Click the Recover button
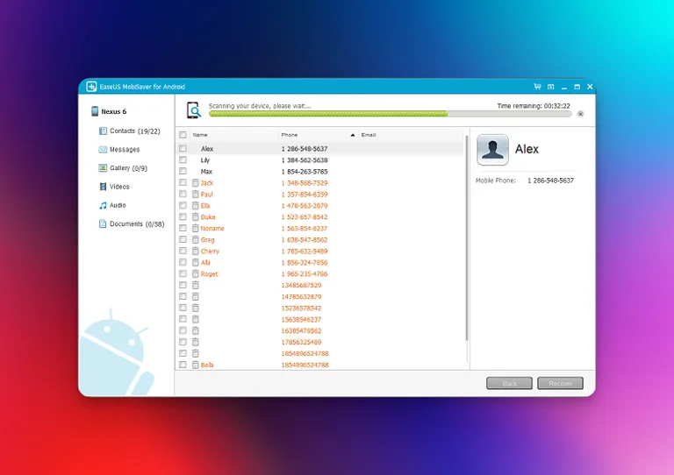 [x=560, y=383]
